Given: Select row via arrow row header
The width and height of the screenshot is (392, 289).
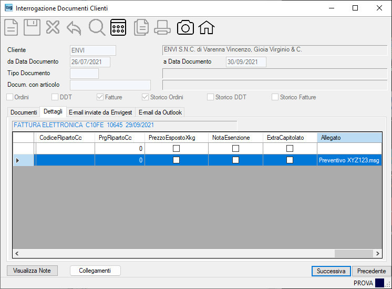Looking at the screenshot, I should (x=23, y=160).
